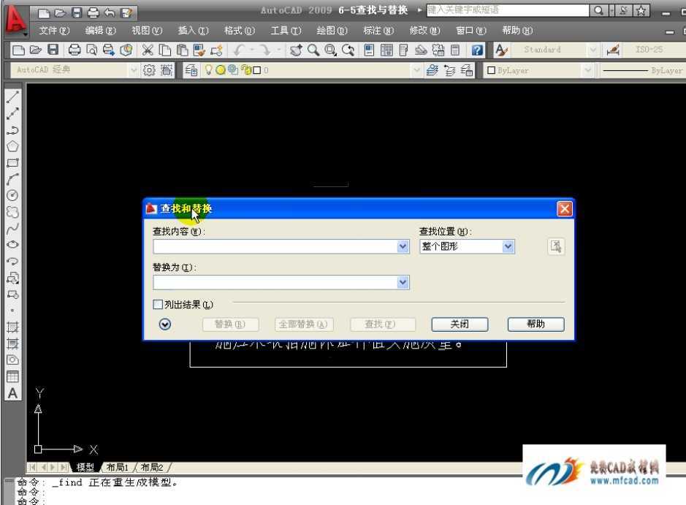Click the search binoculars icon in title bar

click(x=598, y=10)
